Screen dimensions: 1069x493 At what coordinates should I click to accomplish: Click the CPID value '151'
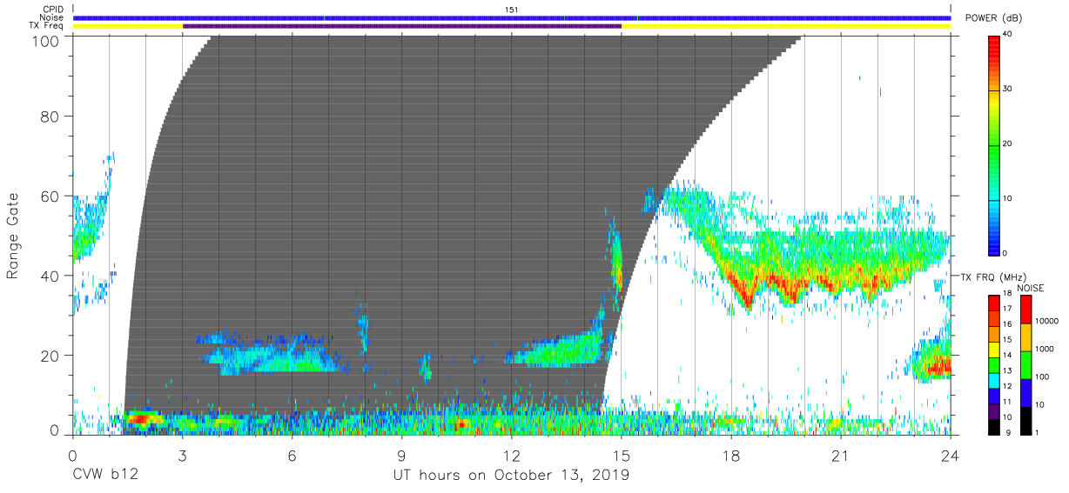[x=512, y=9]
